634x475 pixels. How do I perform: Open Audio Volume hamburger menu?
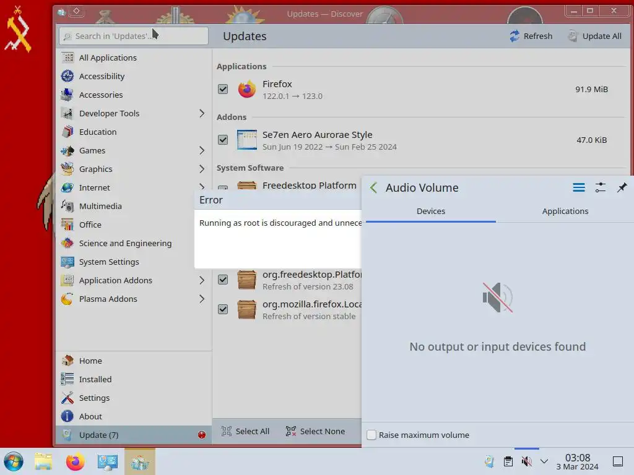pyautogui.click(x=579, y=188)
